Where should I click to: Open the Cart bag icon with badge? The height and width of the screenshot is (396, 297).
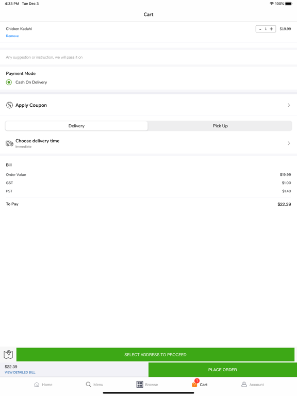195,384
